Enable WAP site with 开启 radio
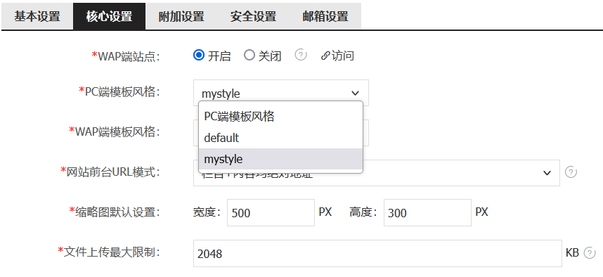This screenshot has width=603, height=277. click(198, 56)
